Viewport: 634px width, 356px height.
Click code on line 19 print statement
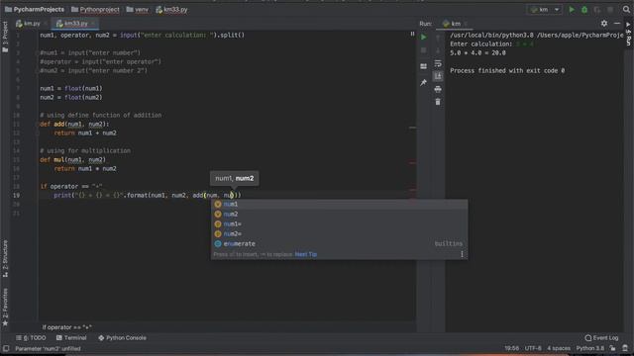click(x=148, y=196)
